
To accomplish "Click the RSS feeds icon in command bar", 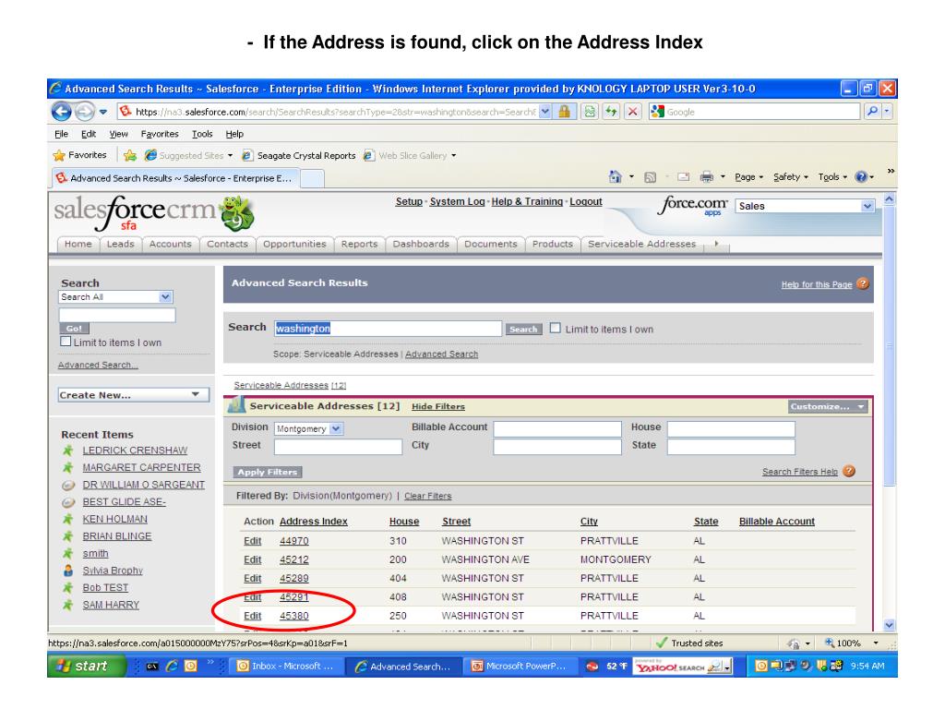I will tap(650, 177).
